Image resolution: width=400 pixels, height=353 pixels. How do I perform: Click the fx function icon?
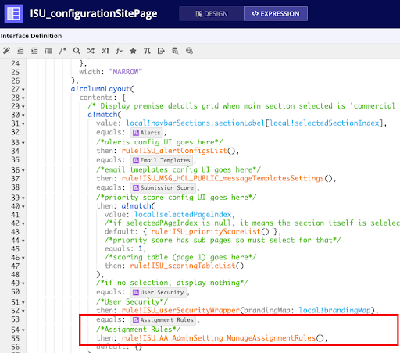(119, 51)
